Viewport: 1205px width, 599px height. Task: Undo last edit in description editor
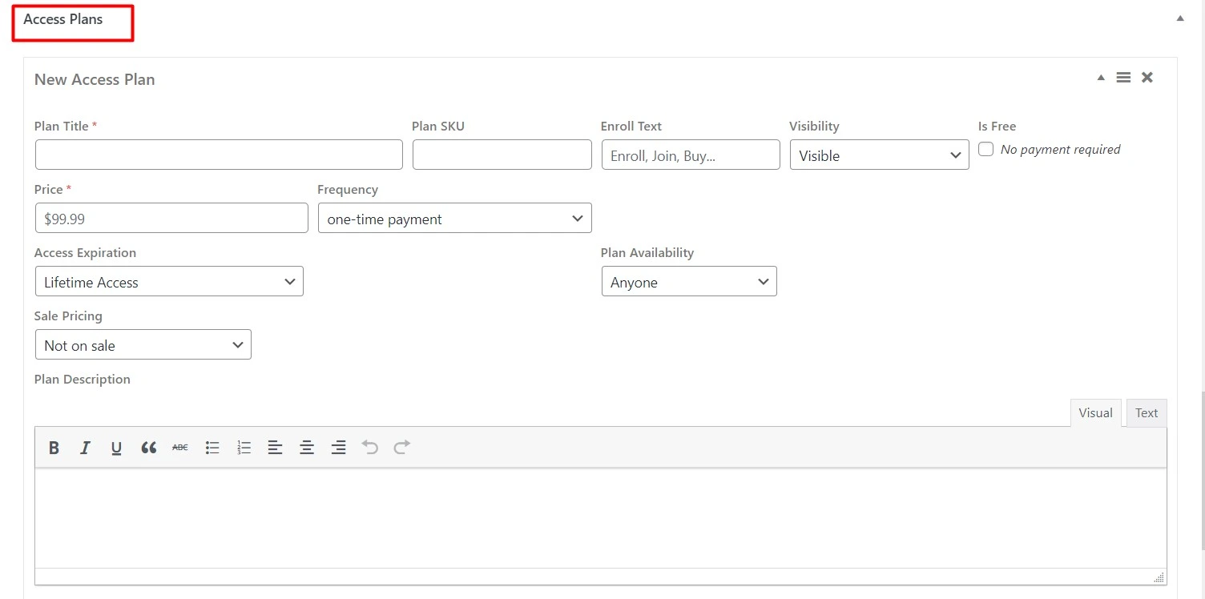[x=369, y=447]
